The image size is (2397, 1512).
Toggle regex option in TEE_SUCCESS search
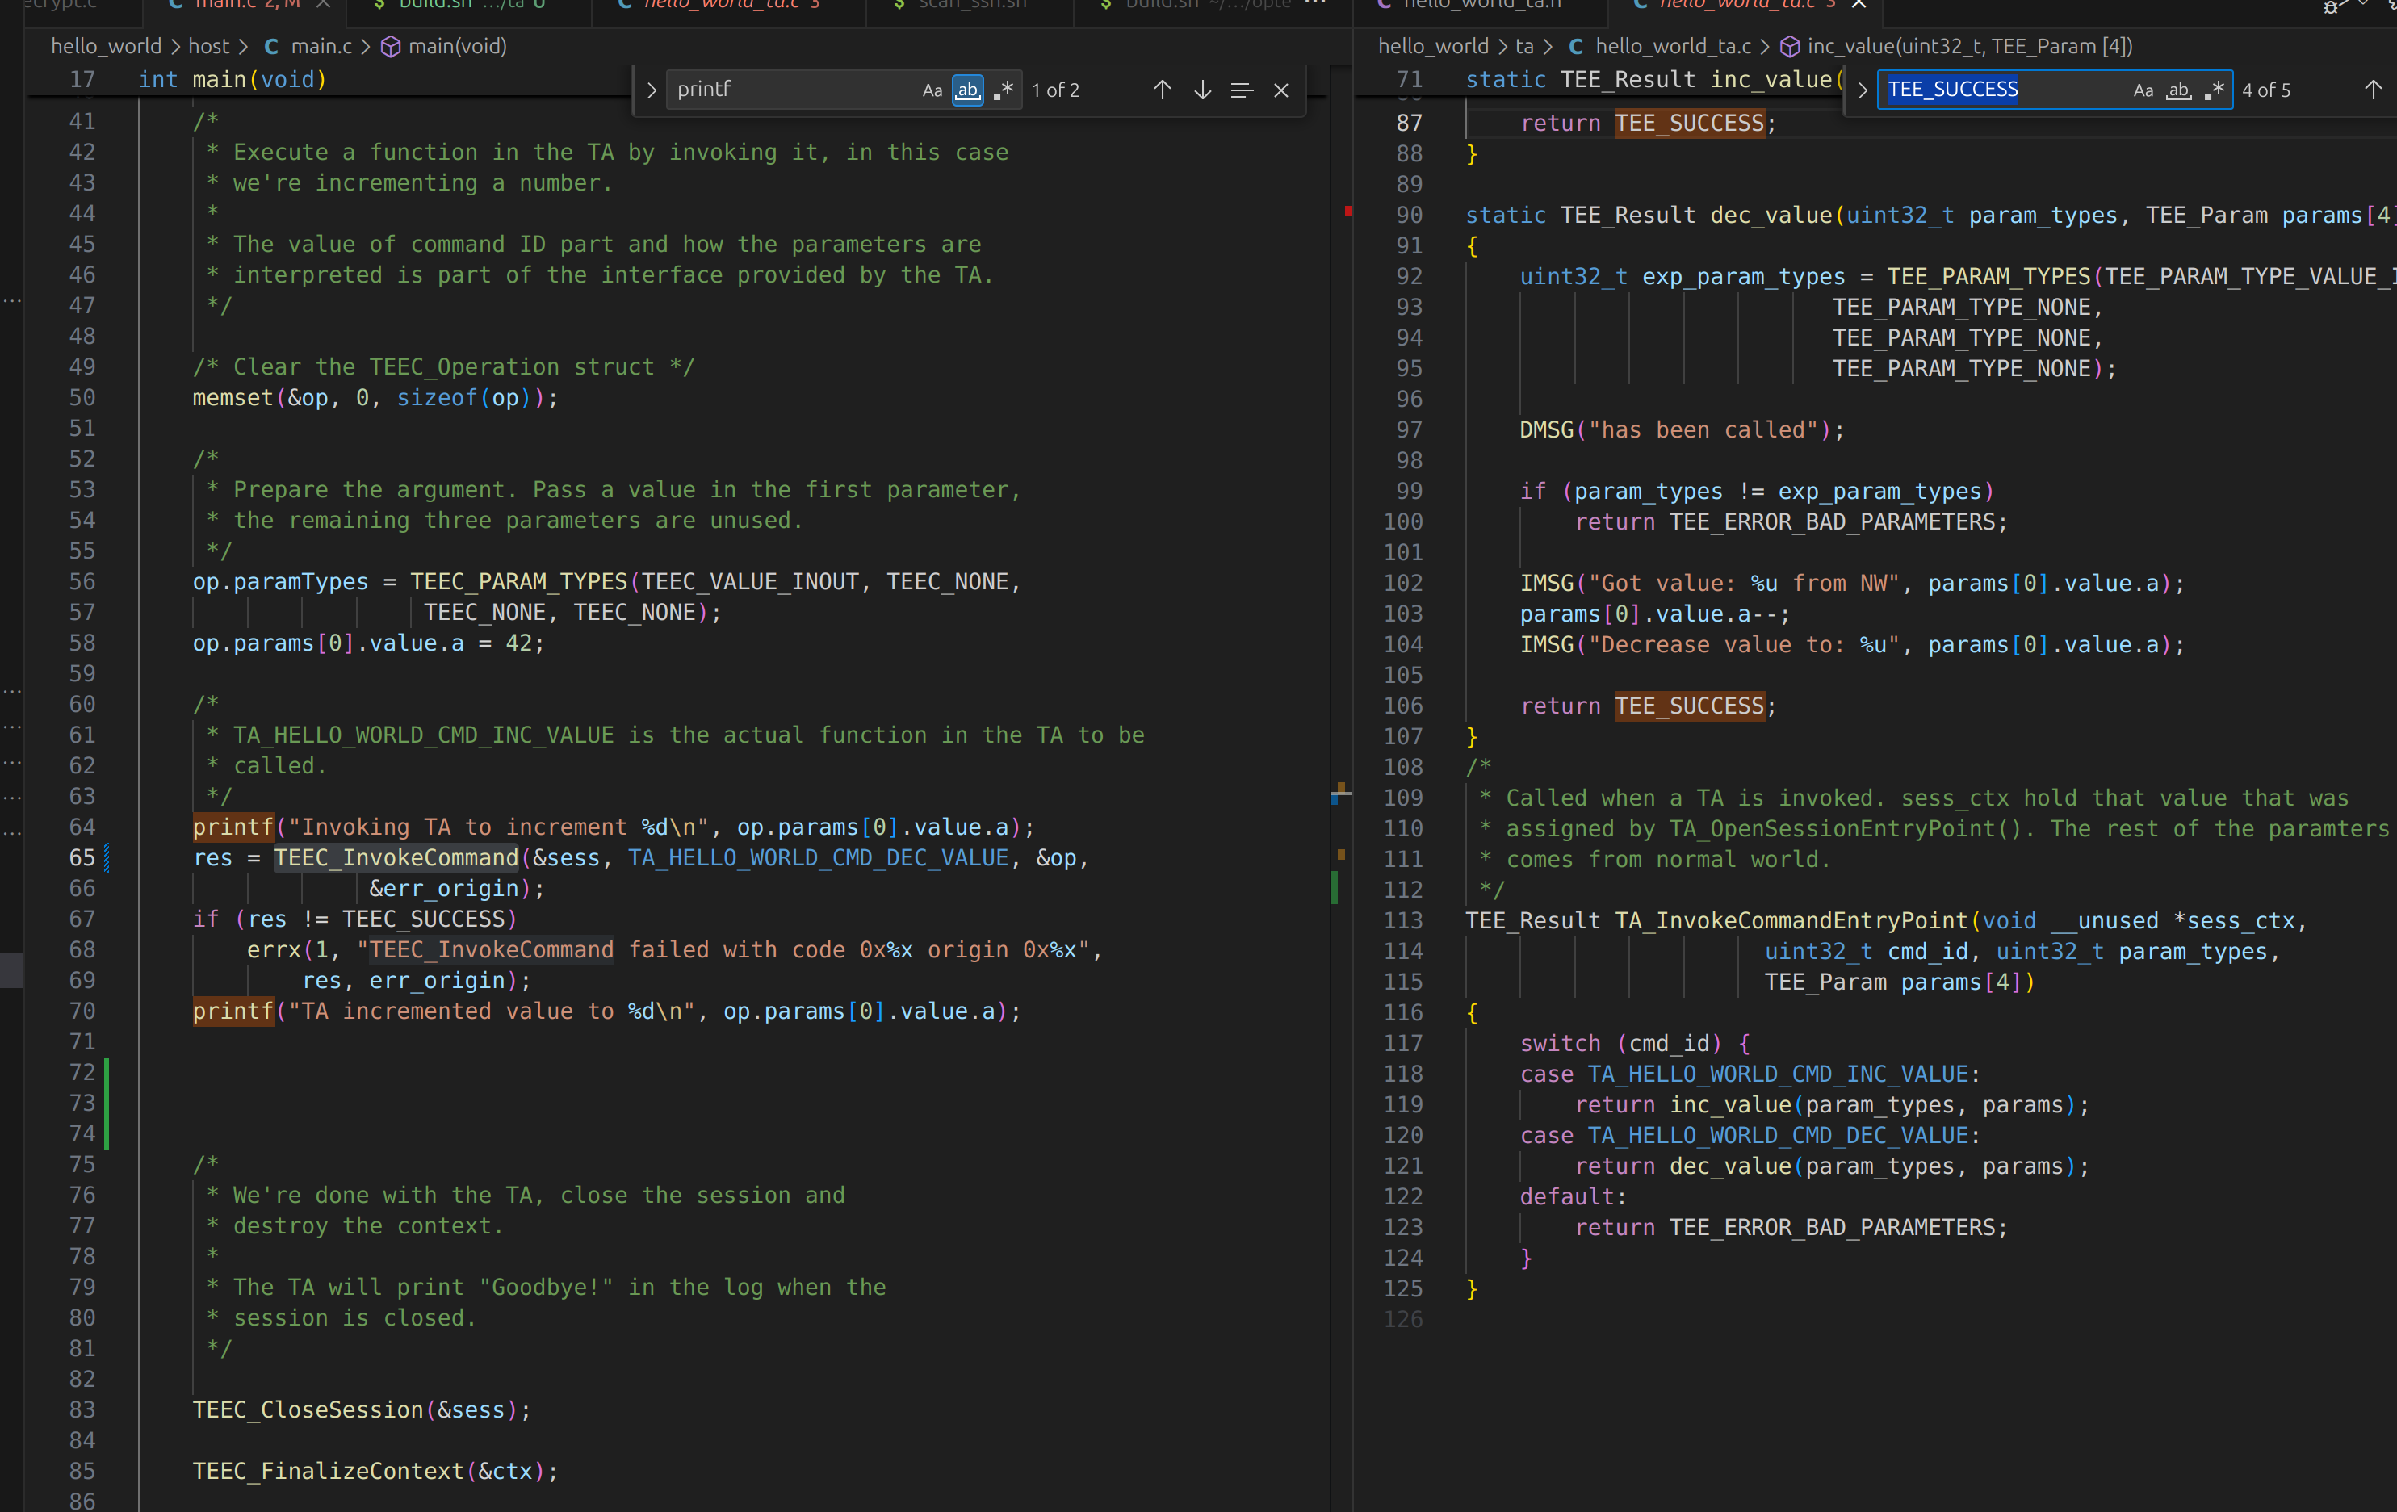[x=2214, y=90]
